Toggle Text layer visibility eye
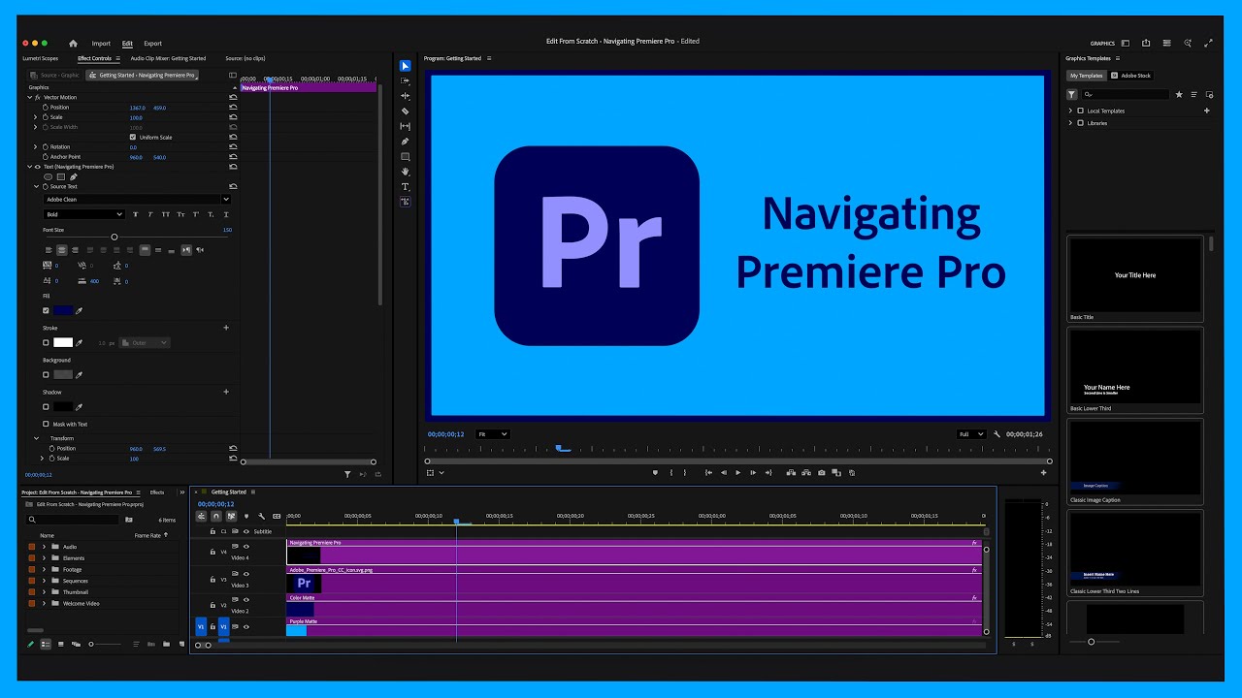1242x698 pixels. (x=38, y=167)
